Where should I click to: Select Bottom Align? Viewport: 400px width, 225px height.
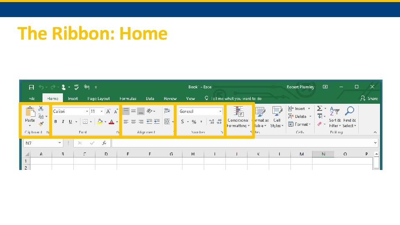tap(141, 111)
